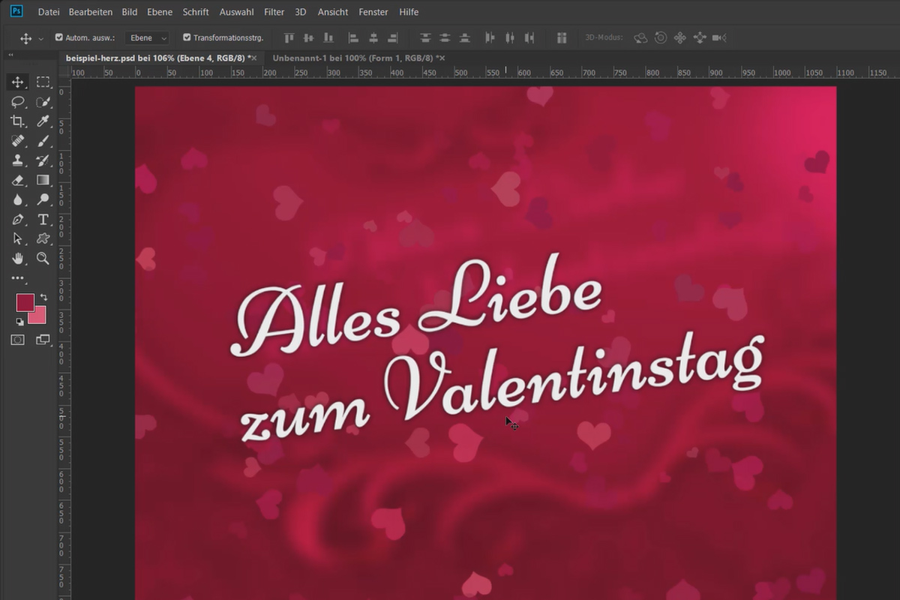Open the Fenster menu
Viewport: 900px width, 600px height.
click(x=373, y=12)
